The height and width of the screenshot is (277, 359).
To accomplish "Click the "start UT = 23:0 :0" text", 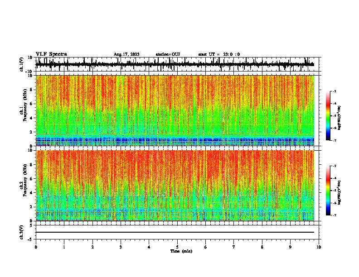I will pyautogui.click(x=219, y=54).
